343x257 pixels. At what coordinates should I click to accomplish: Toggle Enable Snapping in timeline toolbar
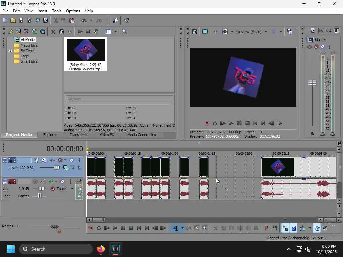tap(285, 228)
